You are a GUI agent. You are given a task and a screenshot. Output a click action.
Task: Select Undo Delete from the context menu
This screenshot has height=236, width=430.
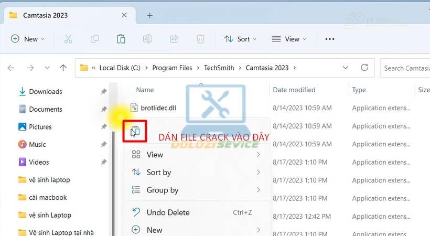[168, 212]
